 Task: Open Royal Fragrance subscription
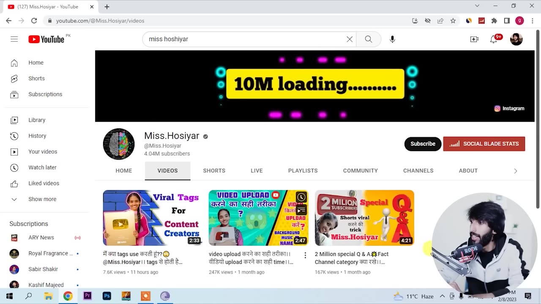(x=46, y=253)
